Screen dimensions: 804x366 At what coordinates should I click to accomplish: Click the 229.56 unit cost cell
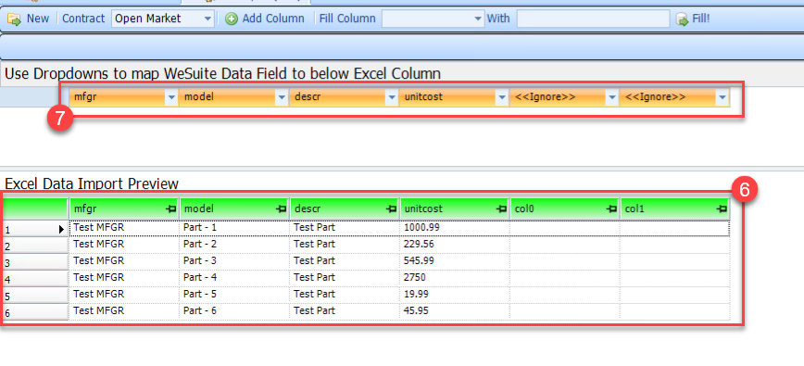(455, 245)
